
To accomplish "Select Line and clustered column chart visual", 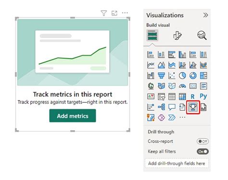I will 193,65.
